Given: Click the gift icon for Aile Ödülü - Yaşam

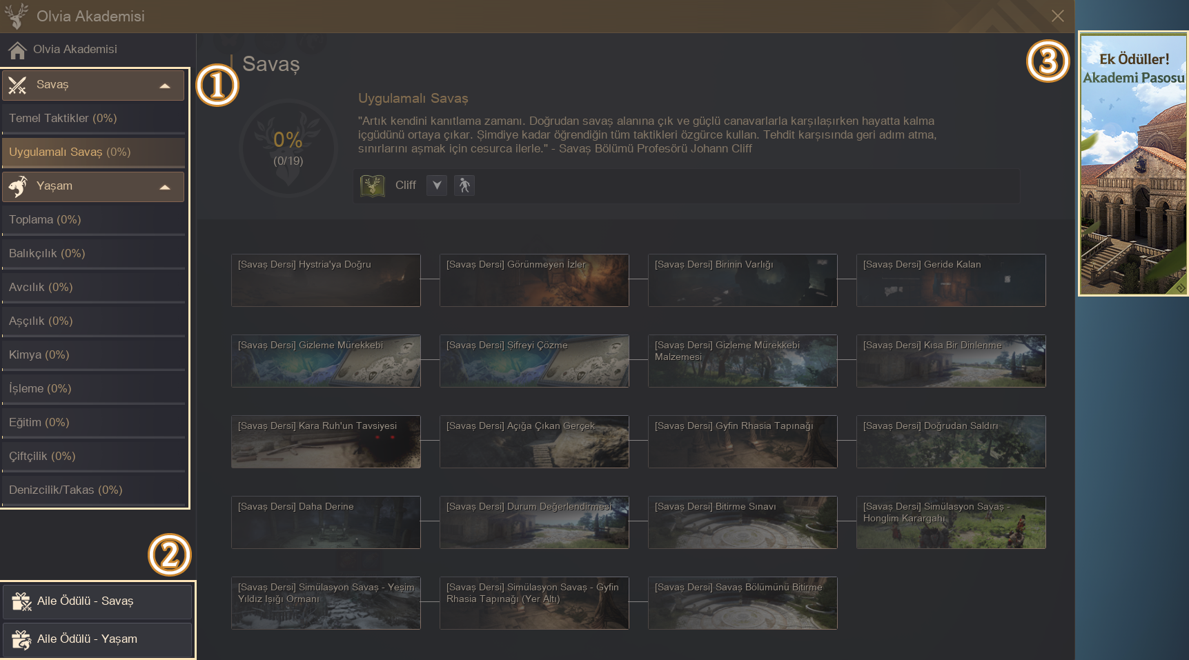Looking at the screenshot, I should pos(21,639).
